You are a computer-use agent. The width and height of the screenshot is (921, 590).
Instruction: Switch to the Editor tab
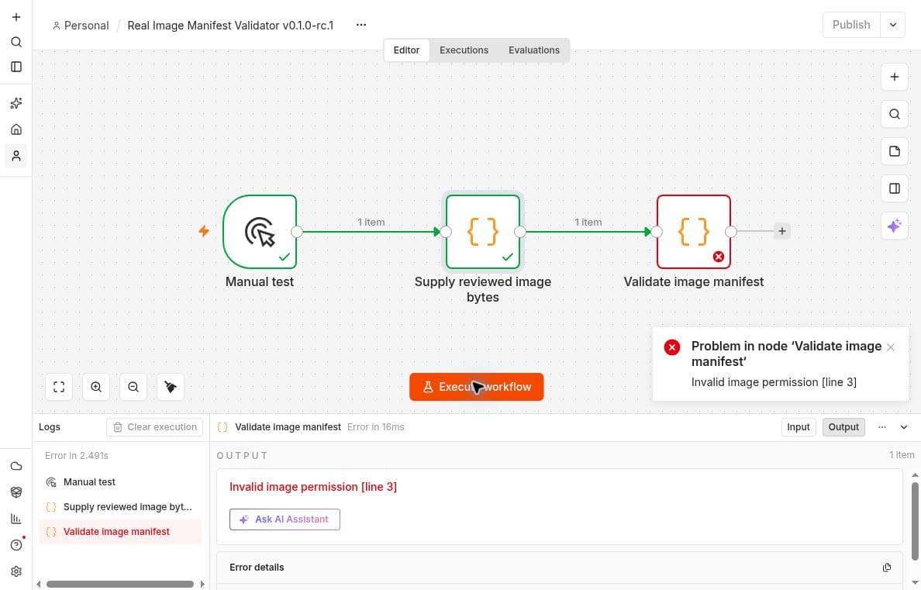[x=406, y=50]
